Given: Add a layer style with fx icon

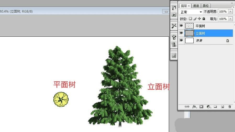Looking at the screenshot, I should point(194,107).
